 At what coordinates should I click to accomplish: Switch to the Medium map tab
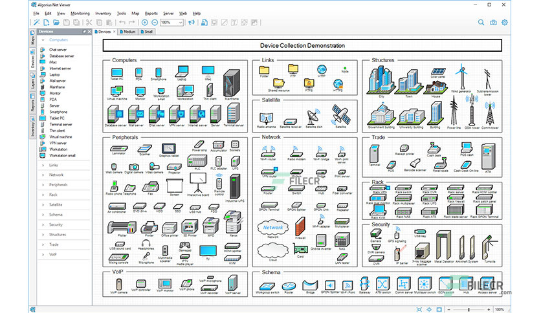click(127, 32)
